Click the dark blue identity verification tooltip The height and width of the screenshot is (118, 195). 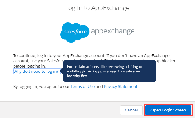click(x=110, y=71)
